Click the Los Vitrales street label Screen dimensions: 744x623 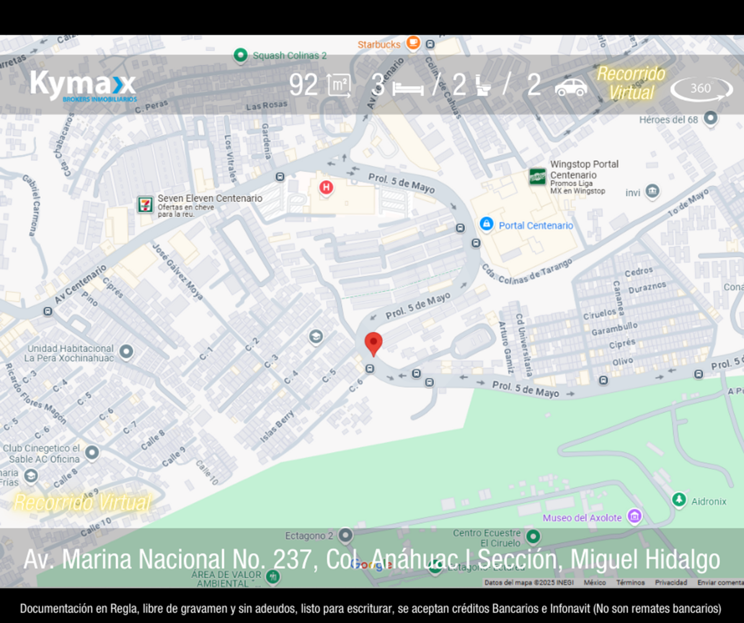[229, 158]
